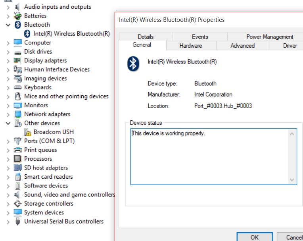The height and width of the screenshot is (241, 303).
Task: Open the Advanced tab
Action: [242, 46]
